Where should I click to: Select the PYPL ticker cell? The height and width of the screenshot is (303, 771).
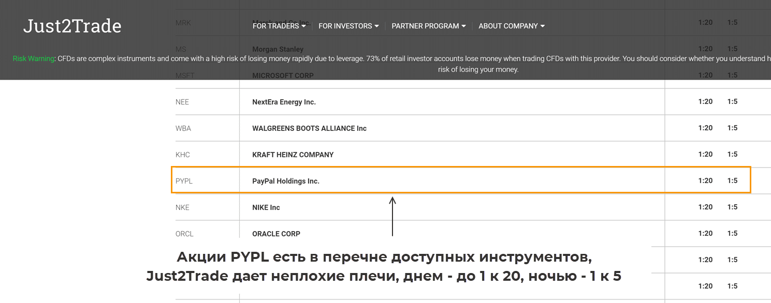coord(184,181)
